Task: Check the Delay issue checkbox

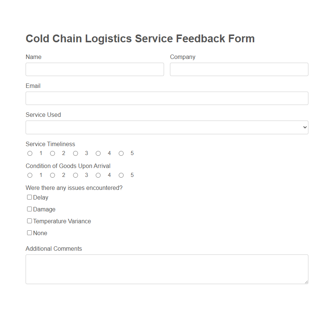Action: (x=29, y=197)
